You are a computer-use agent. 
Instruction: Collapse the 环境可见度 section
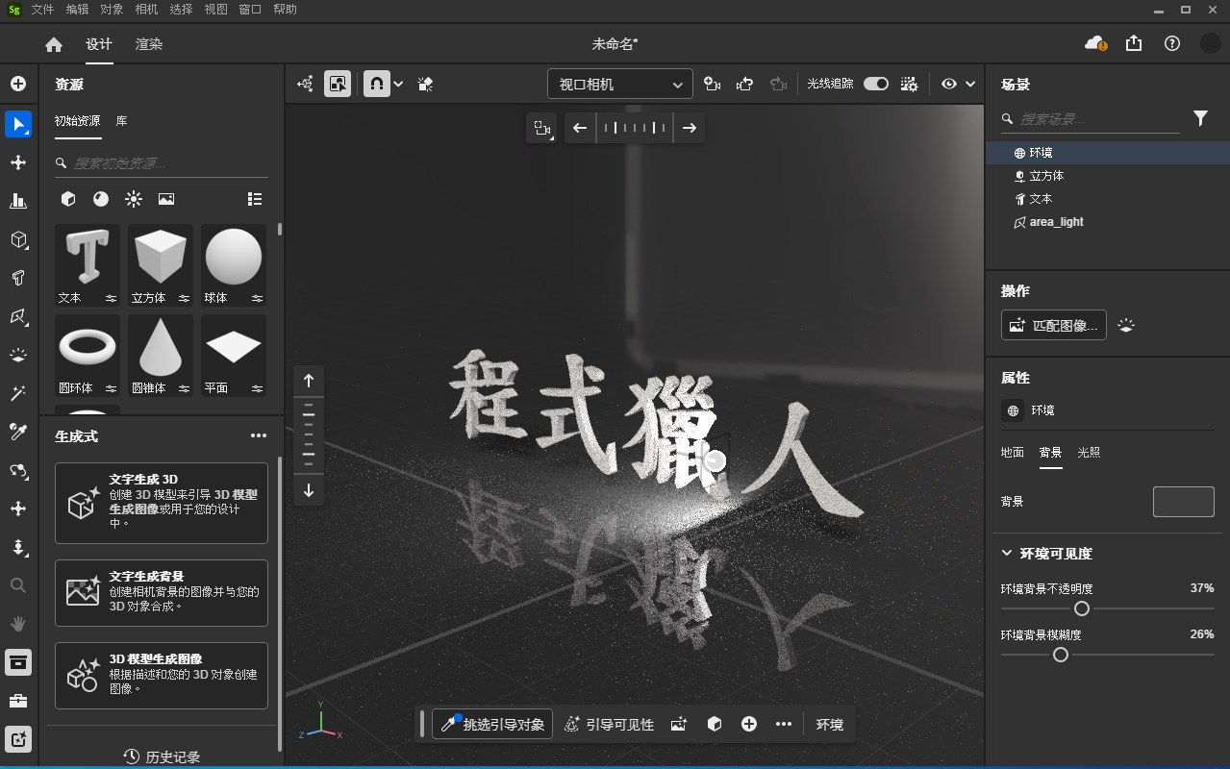(x=1007, y=554)
